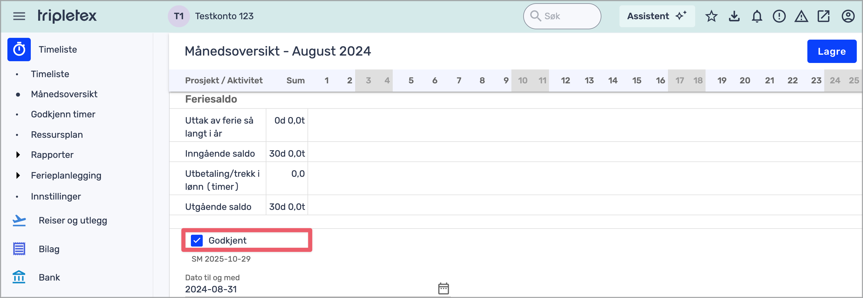Open the Reiser og utlegg section
863x298 pixels.
(73, 220)
